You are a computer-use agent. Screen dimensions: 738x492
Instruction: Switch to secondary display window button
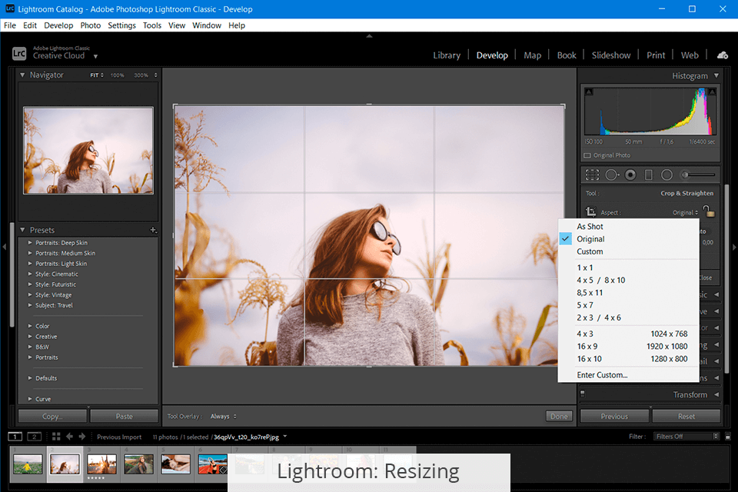pyautogui.click(x=34, y=437)
